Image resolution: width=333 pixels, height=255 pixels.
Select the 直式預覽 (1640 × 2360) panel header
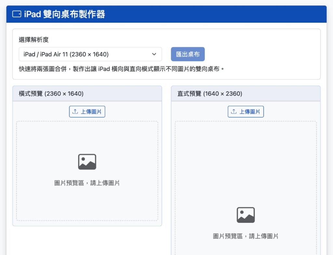pyautogui.click(x=246, y=94)
